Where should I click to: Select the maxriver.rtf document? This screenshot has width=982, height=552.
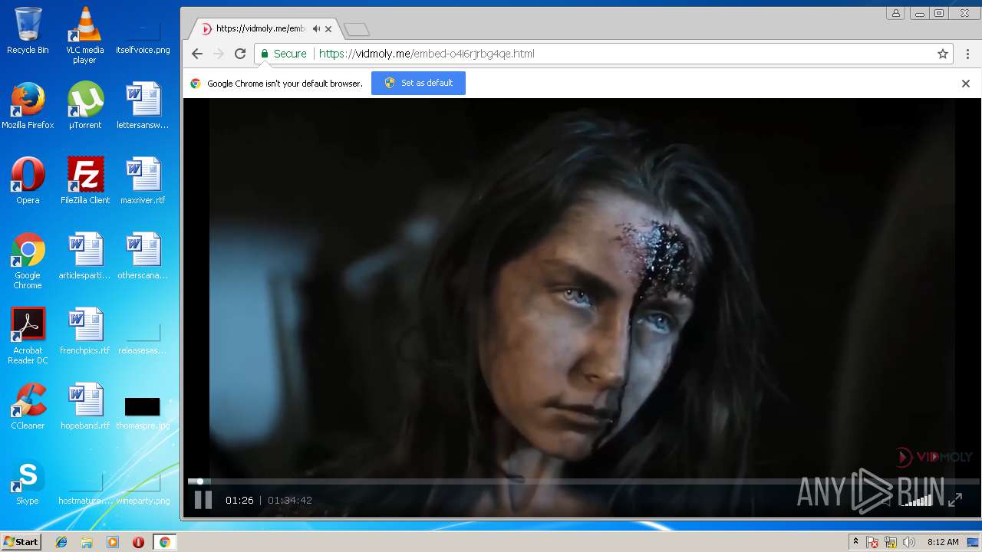tap(143, 181)
